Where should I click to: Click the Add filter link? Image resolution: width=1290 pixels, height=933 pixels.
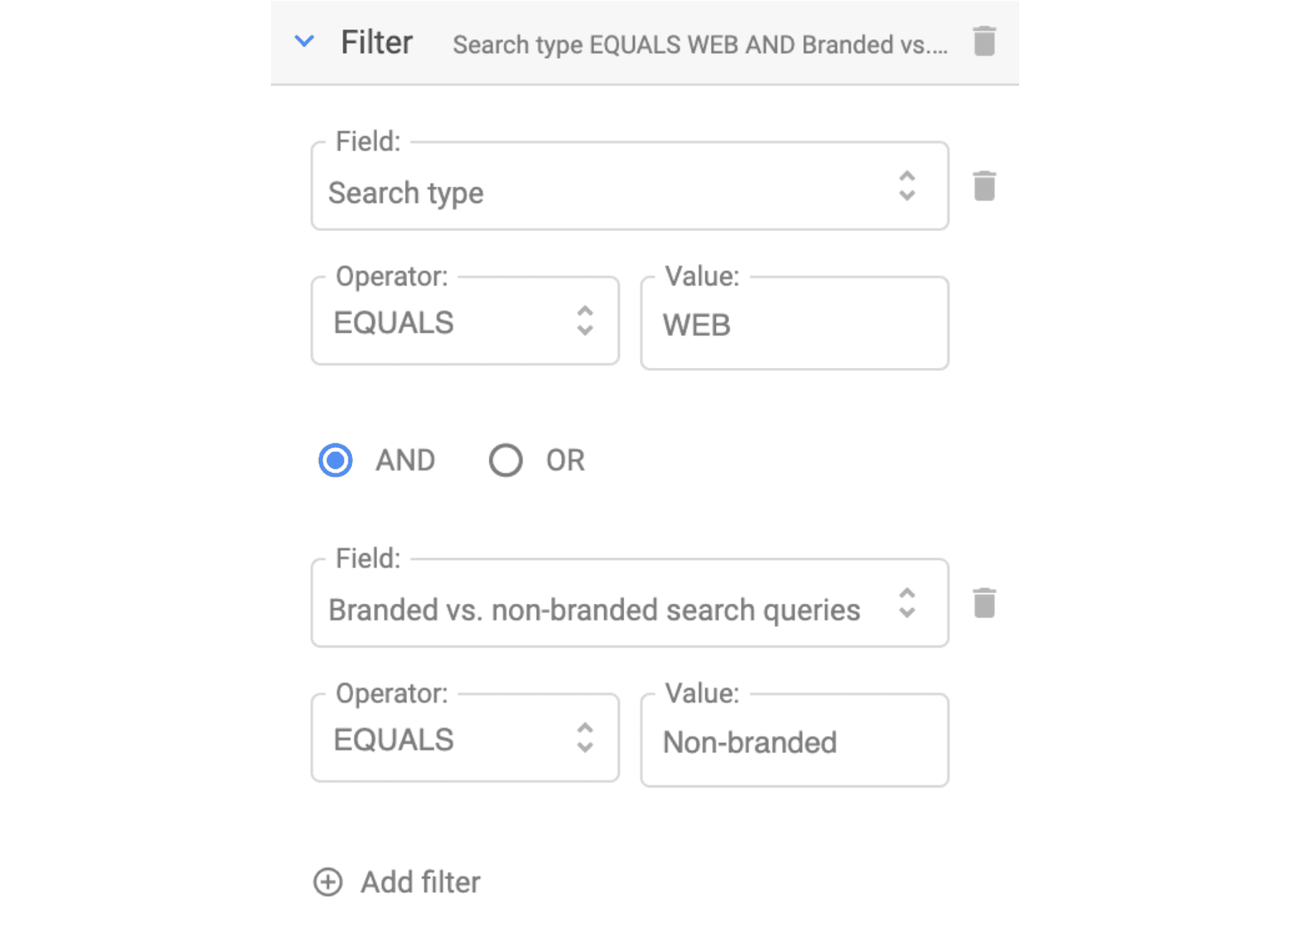tap(421, 882)
